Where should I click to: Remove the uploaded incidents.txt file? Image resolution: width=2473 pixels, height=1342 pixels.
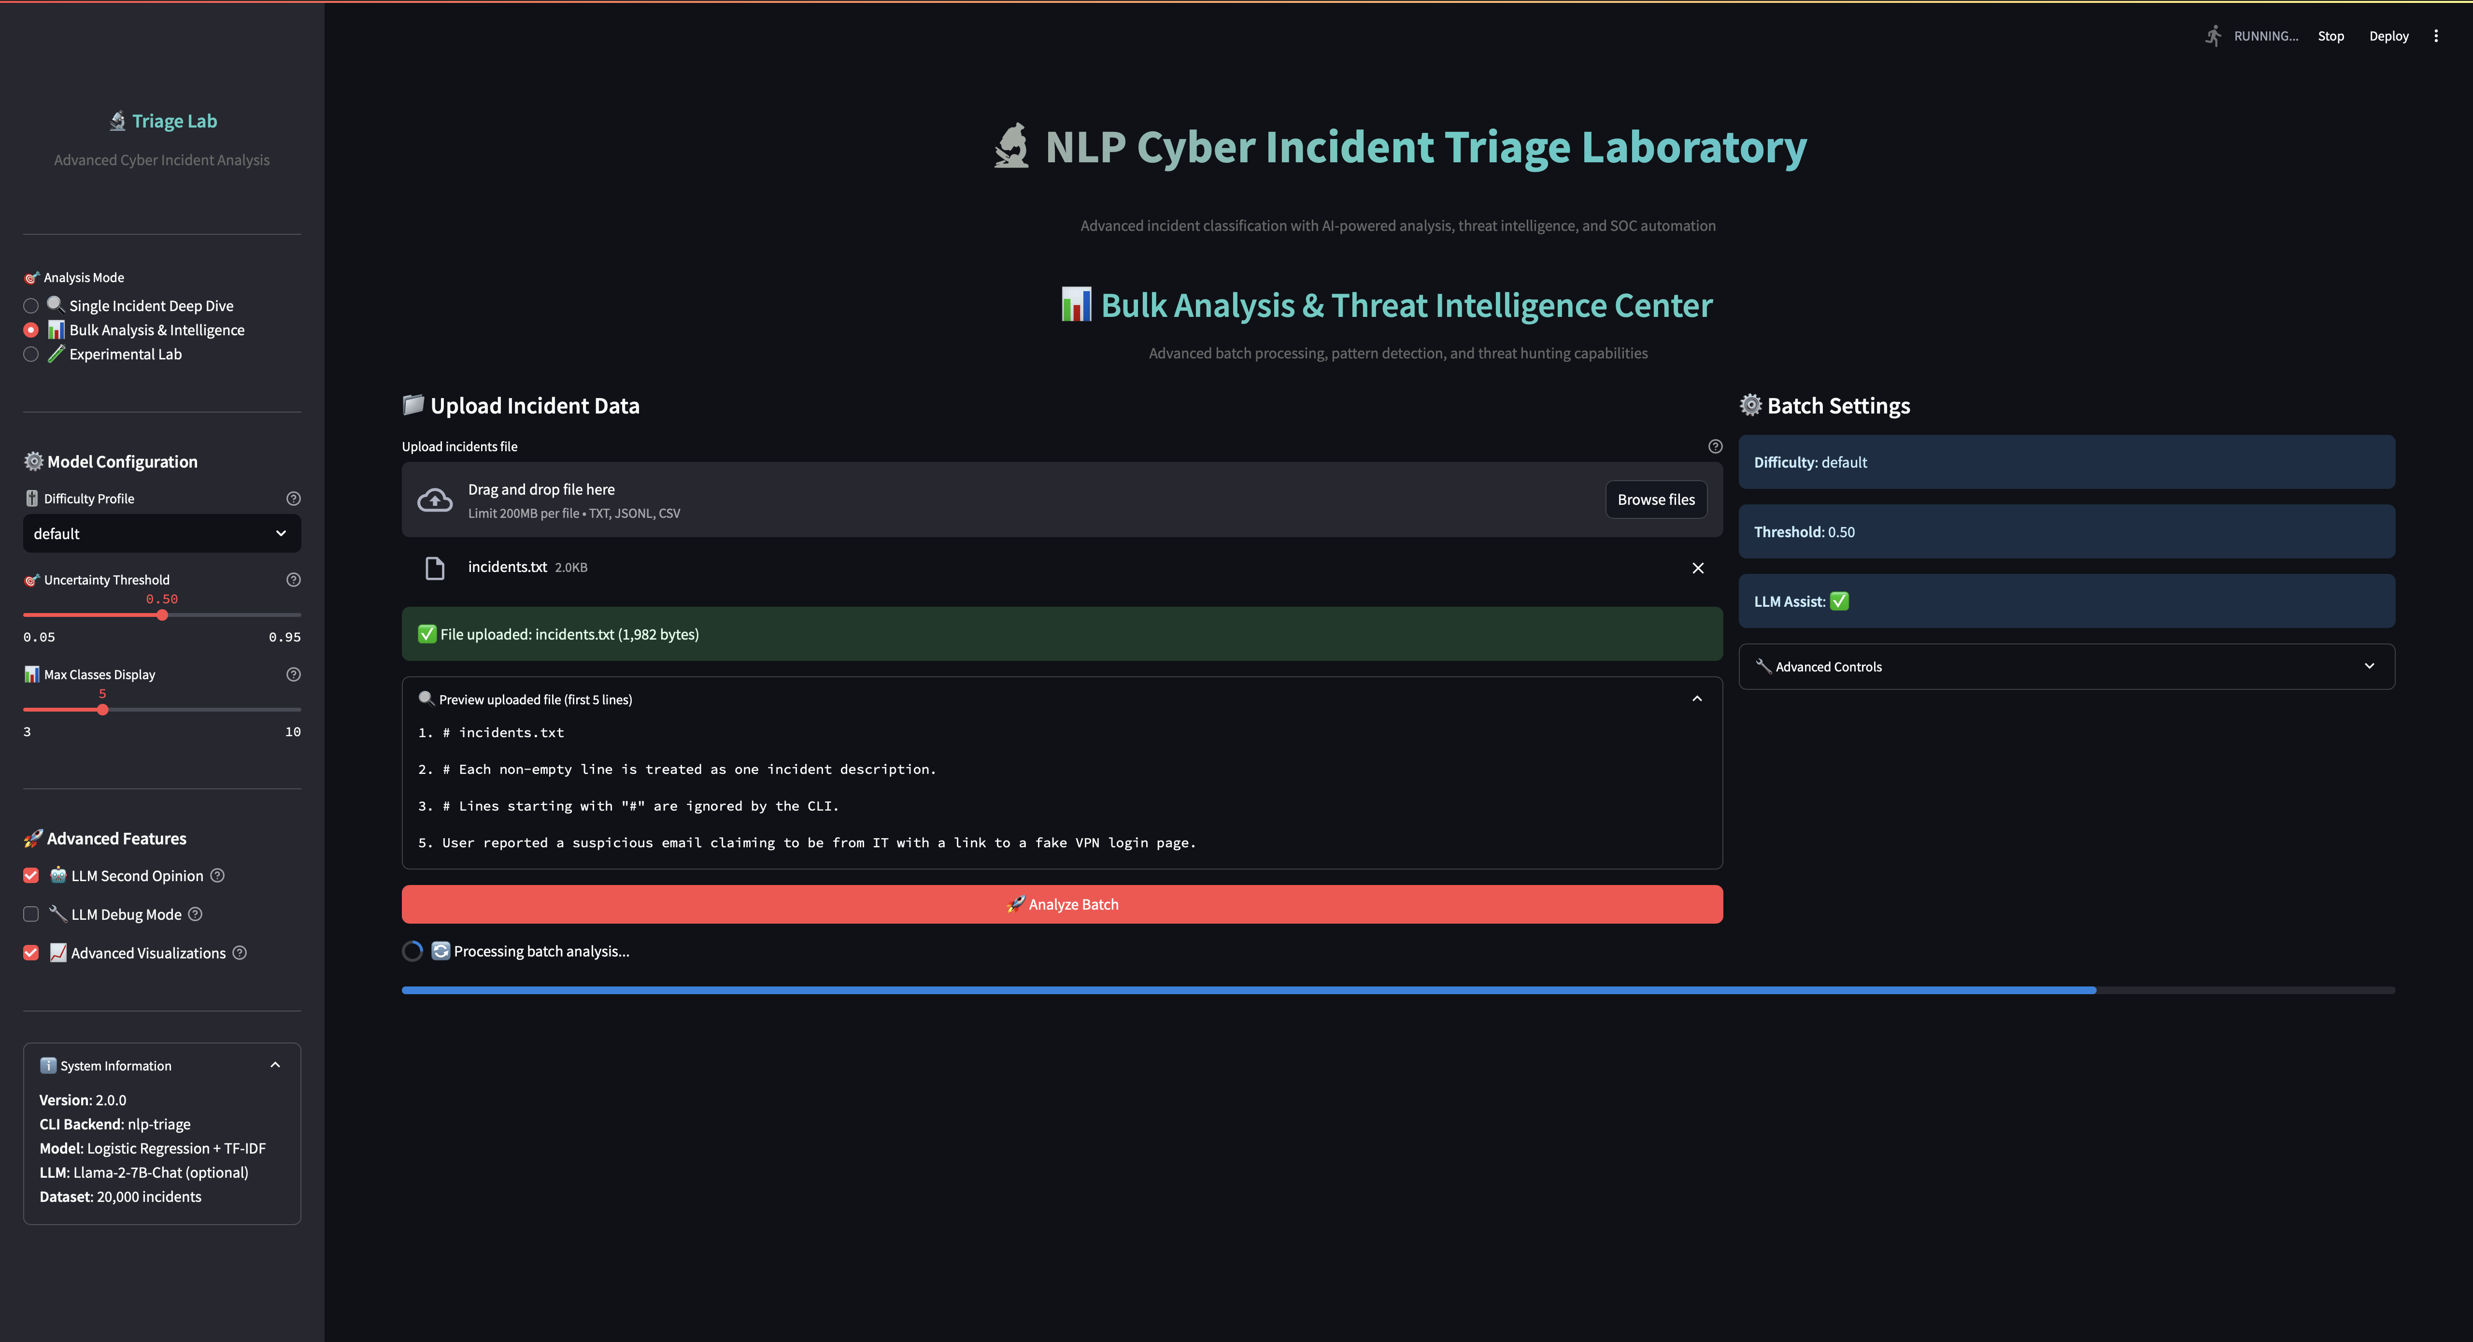[x=1697, y=567]
